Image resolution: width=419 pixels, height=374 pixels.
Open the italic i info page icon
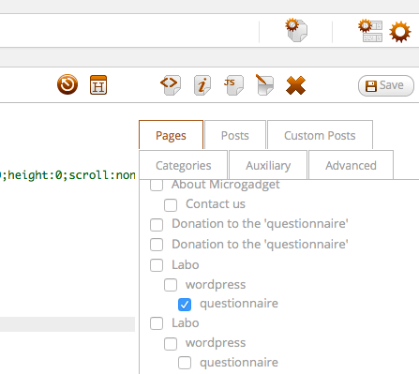point(202,85)
